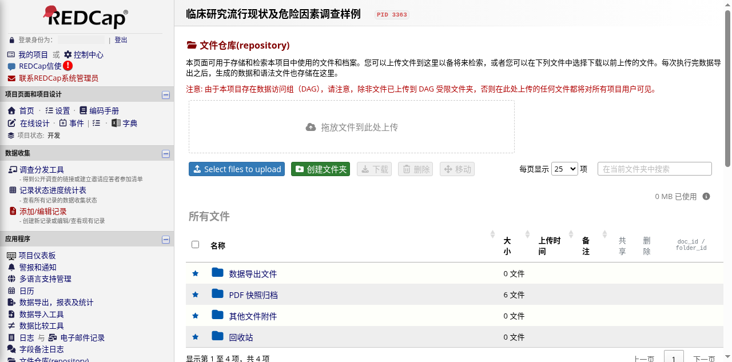The image size is (732, 362).
Task: Click the folder icon of 回收站
Action: click(x=217, y=336)
